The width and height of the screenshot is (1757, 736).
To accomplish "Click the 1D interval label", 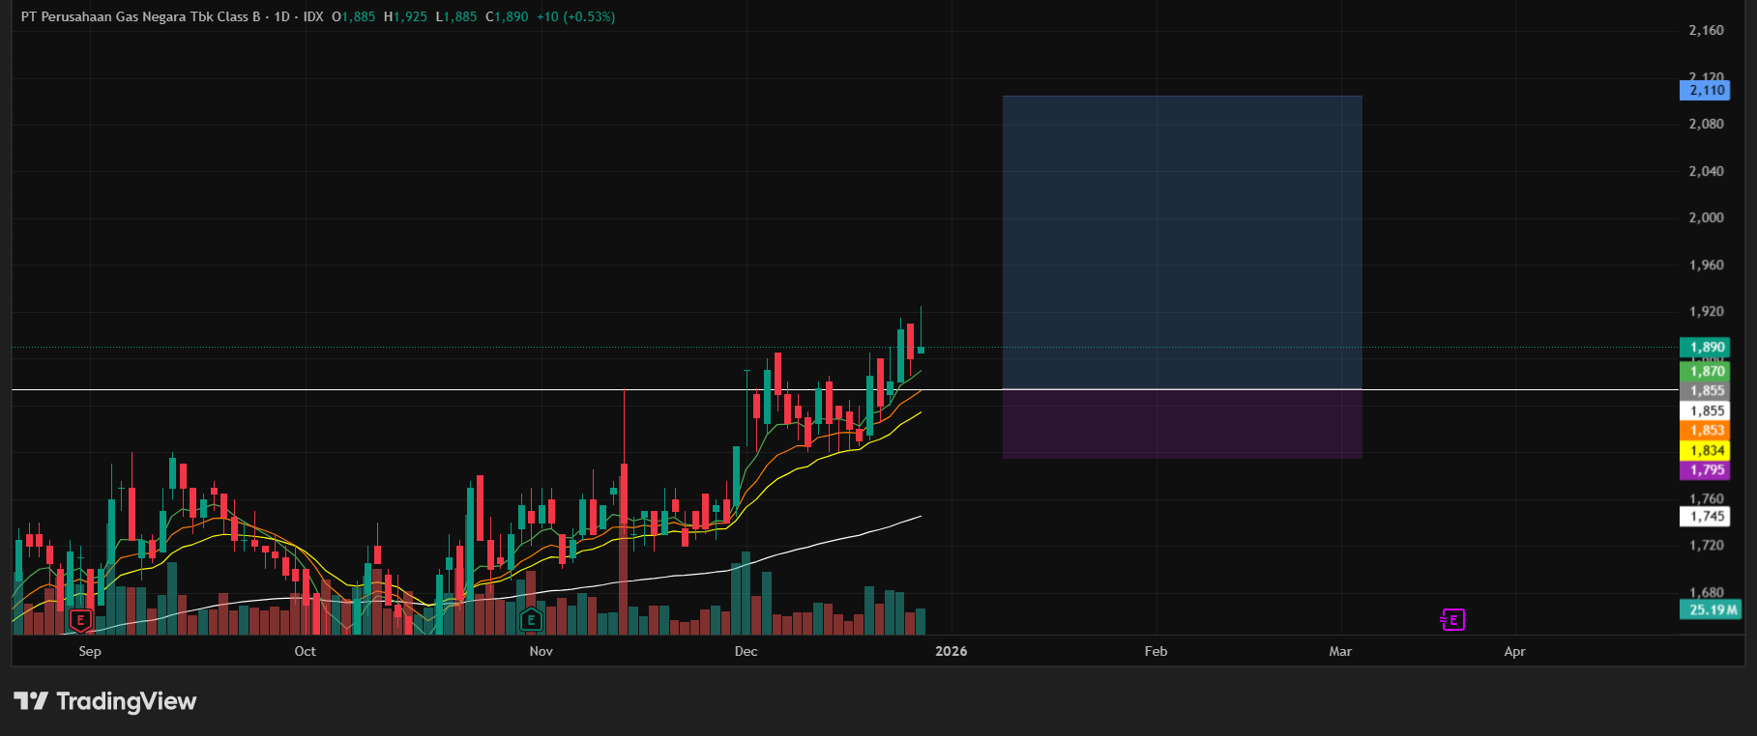I will coord(281,16).
